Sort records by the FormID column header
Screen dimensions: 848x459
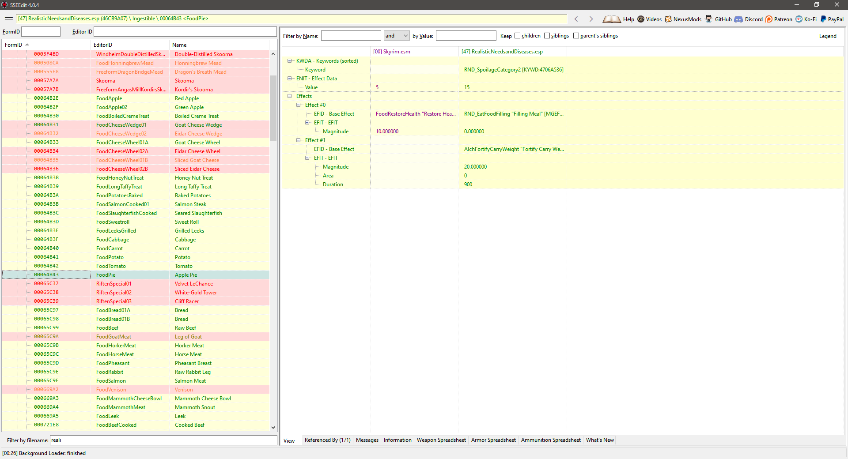(x=46, y=45)
